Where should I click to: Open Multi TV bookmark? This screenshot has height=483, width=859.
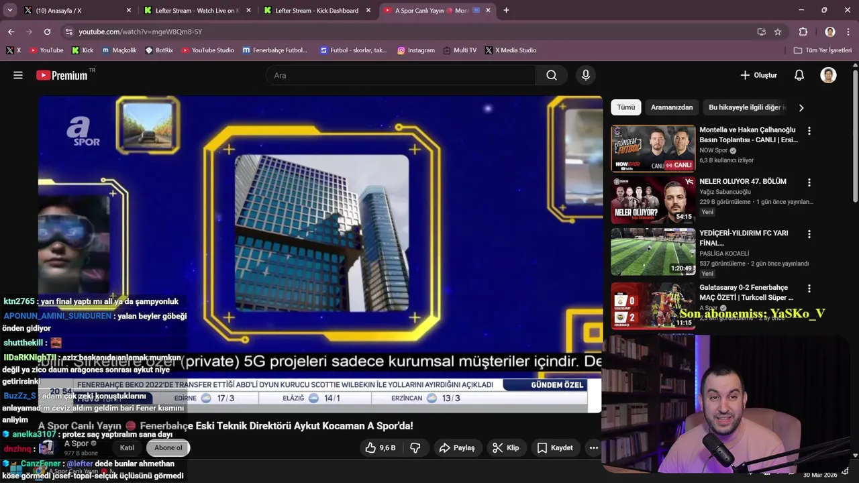[460, 50]
